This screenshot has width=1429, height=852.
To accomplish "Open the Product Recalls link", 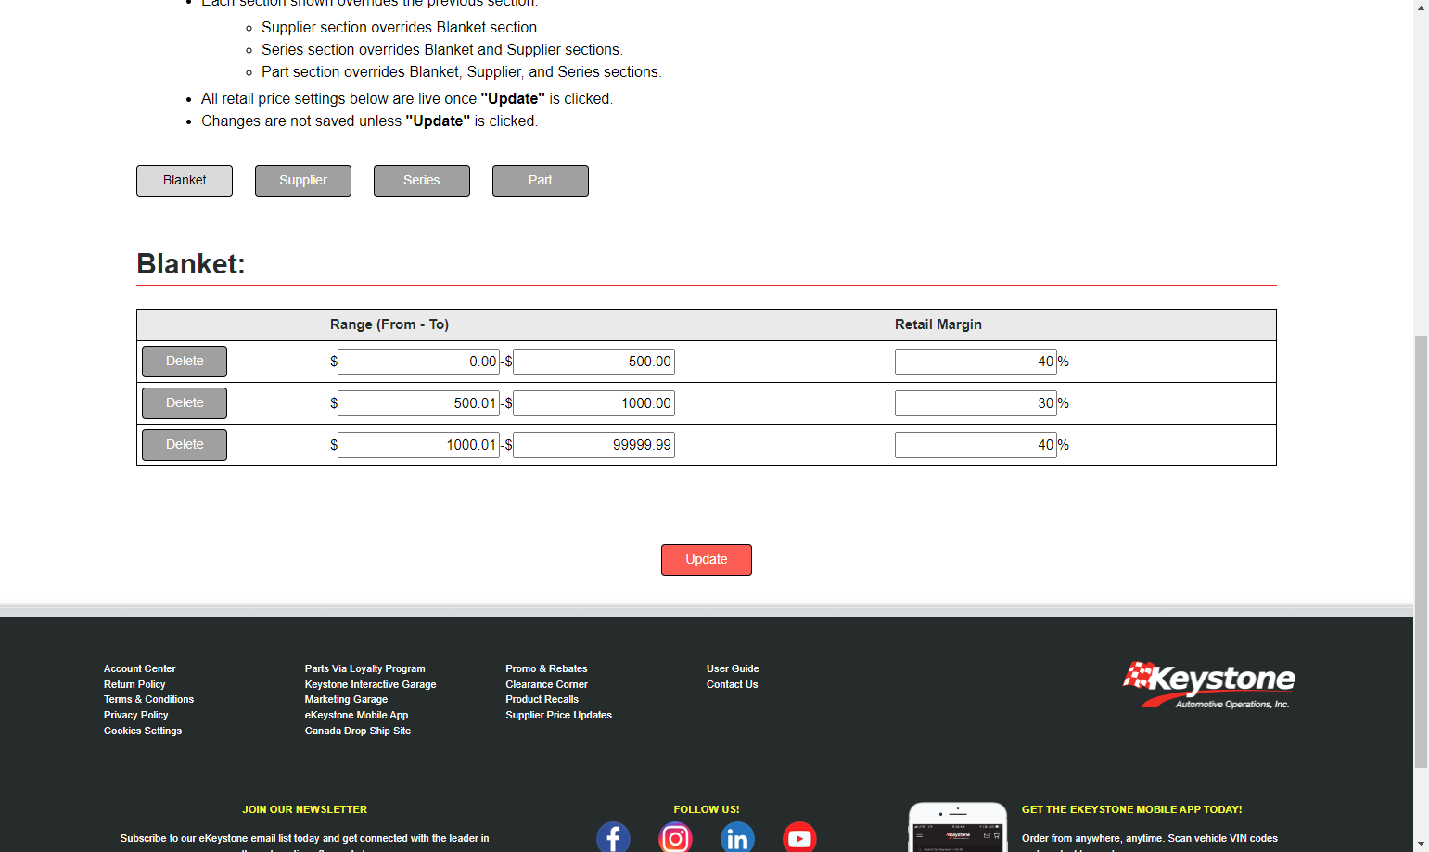I will [542, 699].
